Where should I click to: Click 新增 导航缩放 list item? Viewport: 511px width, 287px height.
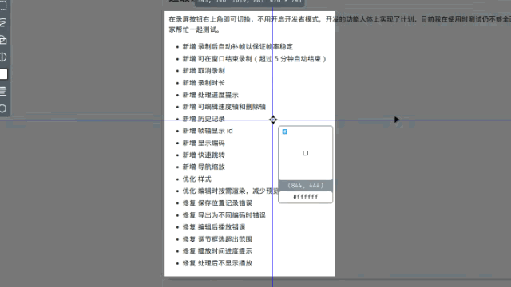tap(204, 167)
